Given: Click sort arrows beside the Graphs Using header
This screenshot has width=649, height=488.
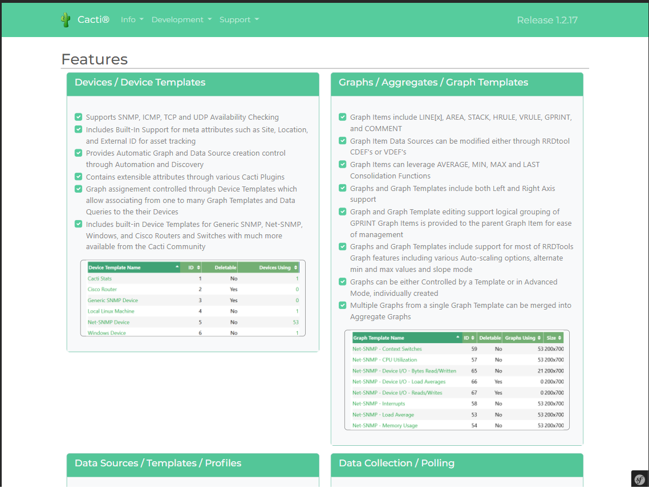Looking at the screenshot, I should coord(540,338).
